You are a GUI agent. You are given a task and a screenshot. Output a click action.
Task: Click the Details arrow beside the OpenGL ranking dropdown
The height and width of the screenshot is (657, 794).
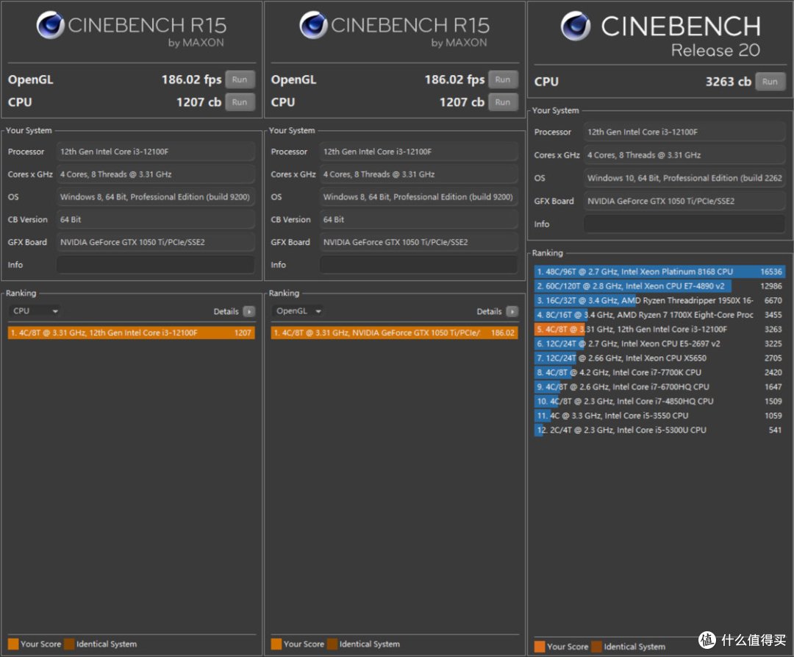pyautogui.click(x=512, y=312)
